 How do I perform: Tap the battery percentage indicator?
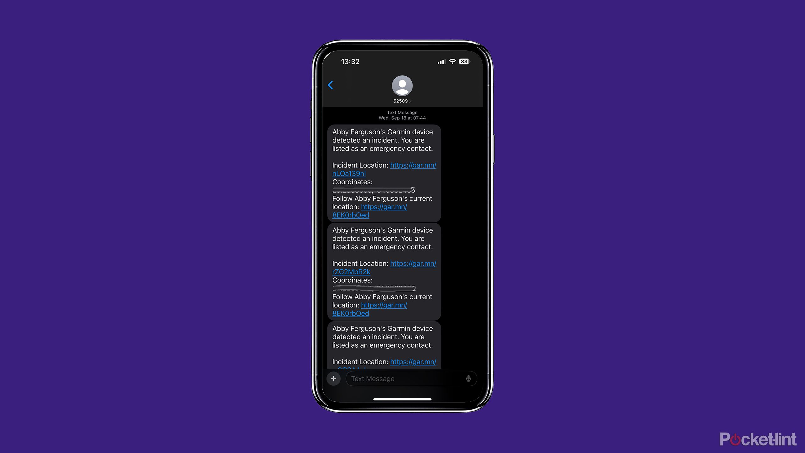pyautogui.click(x=464, y=61)
